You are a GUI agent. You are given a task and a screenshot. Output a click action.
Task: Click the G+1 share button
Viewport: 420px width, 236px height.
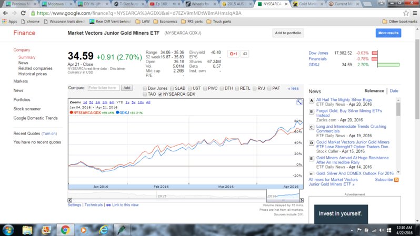click(233, 54)
